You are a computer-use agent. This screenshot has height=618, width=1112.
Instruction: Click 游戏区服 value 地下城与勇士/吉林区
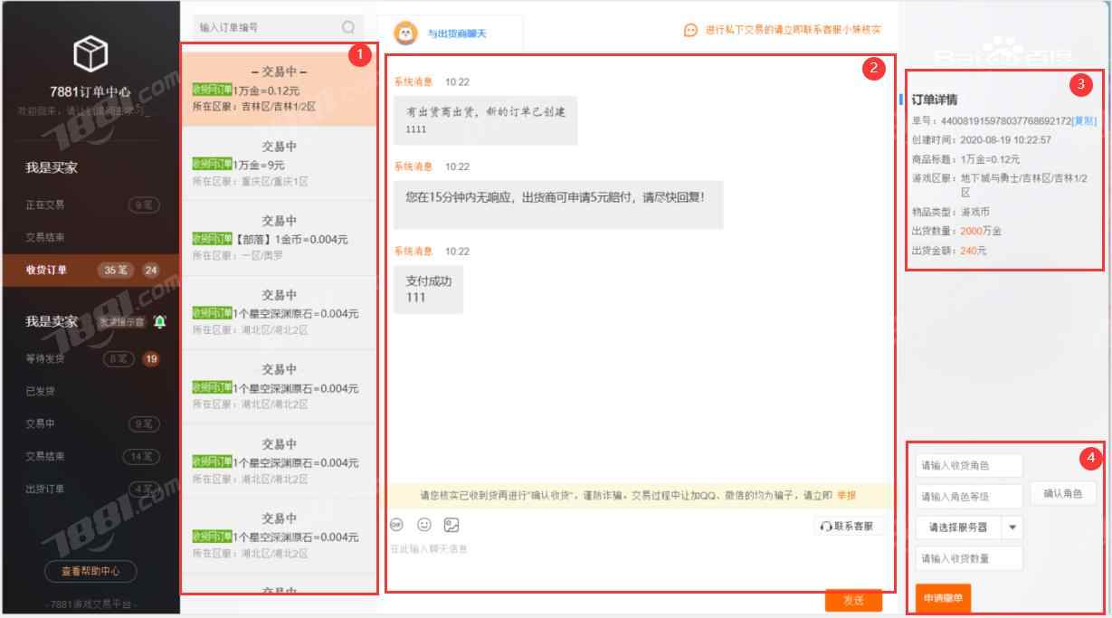1025,185
